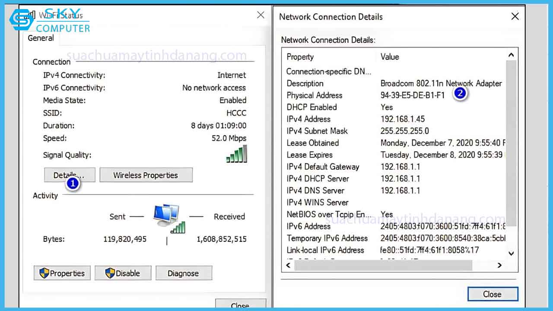The image size is (553, 311).
Task: Click the Value column header
Action: tap(390, 57)
